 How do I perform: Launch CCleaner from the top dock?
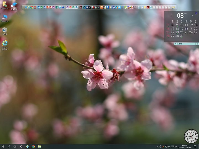click(x=35, y=7)
